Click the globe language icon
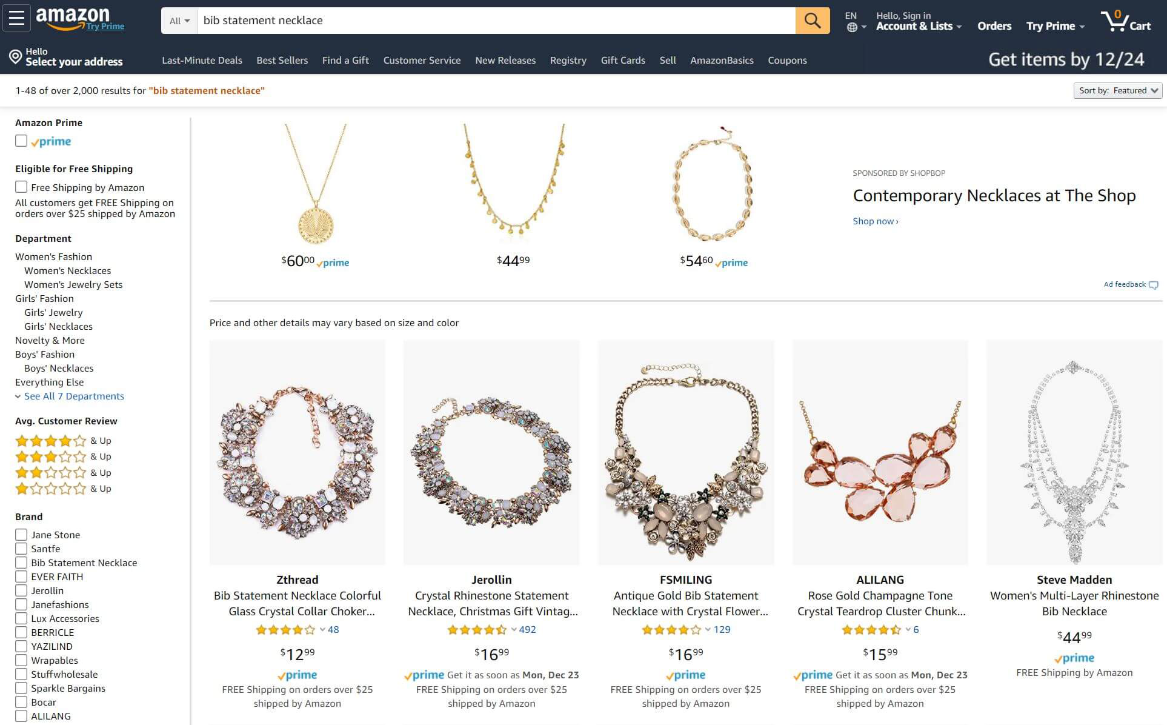Viewport: 1167px width, 725px height. [x=852, y=27]
